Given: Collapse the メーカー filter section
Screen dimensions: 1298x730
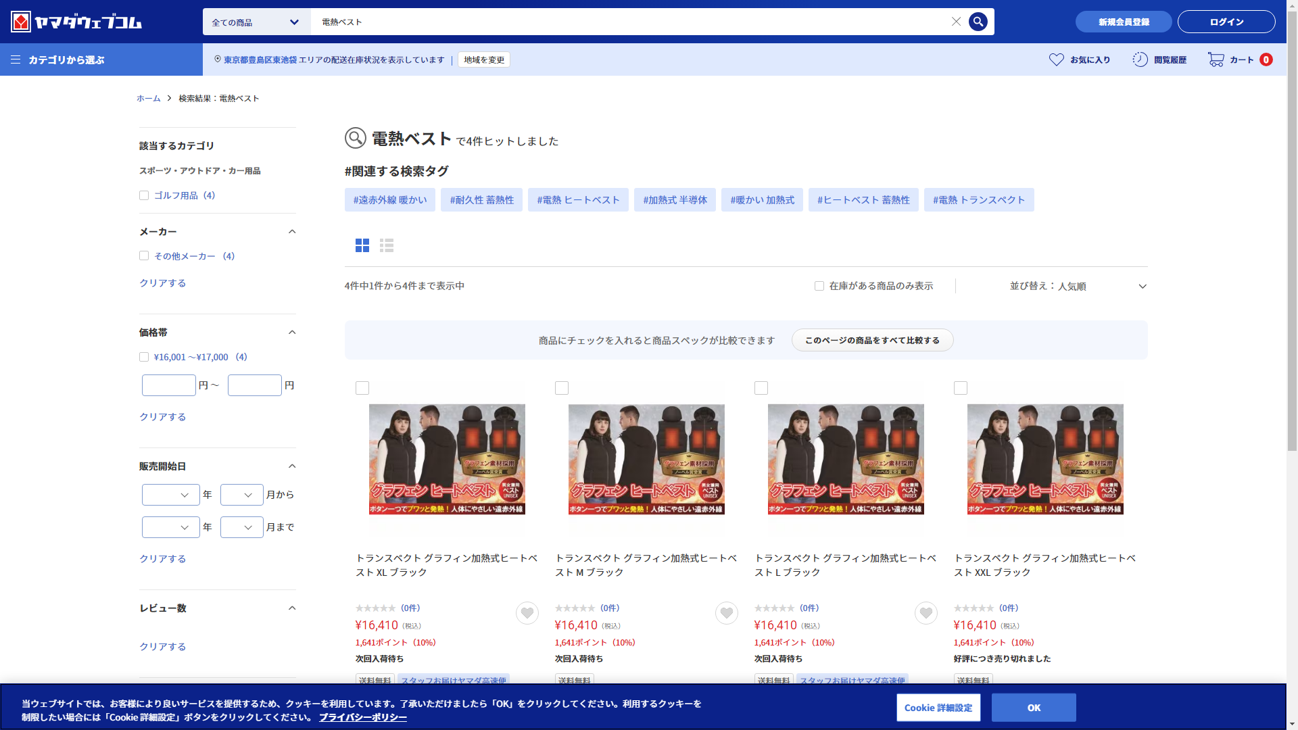Looking at the screenshot, I should coord(292,232).
